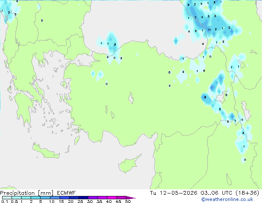Select the 10–15 mm legend swatch
The width and height of the screenshot is (262, 203).
(55, 198)
